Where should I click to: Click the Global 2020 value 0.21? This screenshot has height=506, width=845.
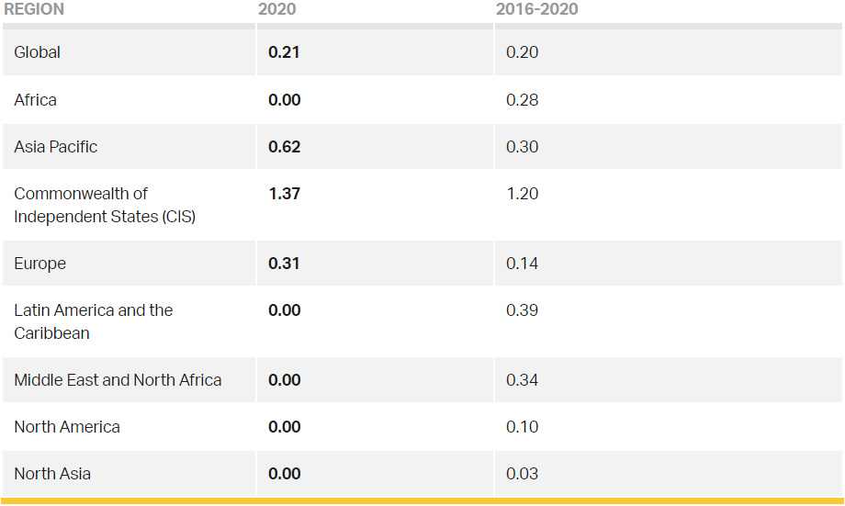pyautogui.click(x=284, y=52)
